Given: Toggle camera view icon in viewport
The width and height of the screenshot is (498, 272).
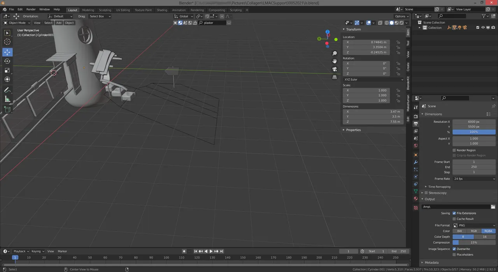Looking at the screenshot, I should pyautogui.click(x=335, y=69).
